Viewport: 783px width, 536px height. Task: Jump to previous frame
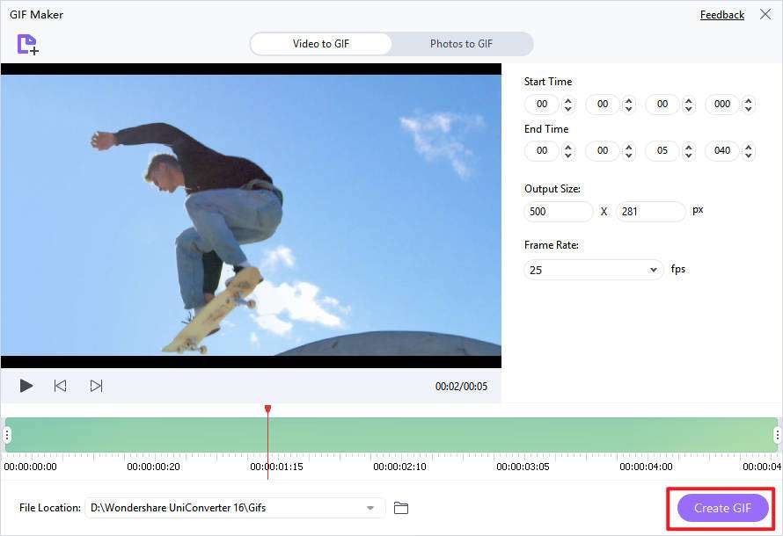click(61, 386)
